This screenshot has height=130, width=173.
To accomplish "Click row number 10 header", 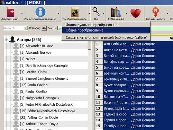I will tap(99, 97).
